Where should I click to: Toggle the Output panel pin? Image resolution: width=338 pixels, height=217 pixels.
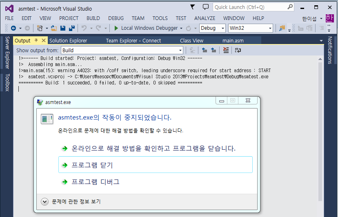pyautogui.click(x=36, y=40)
